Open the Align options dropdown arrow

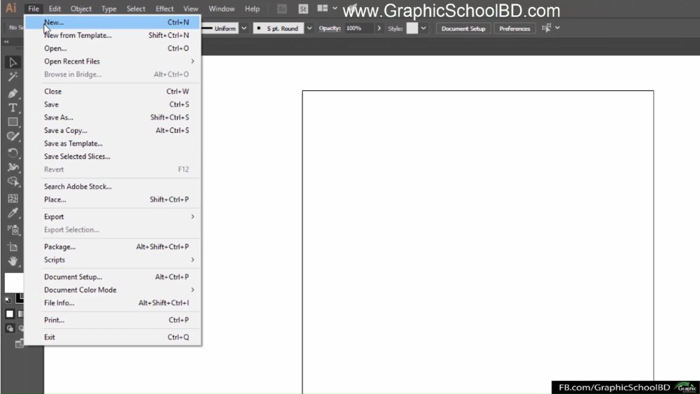coord(558,28)
